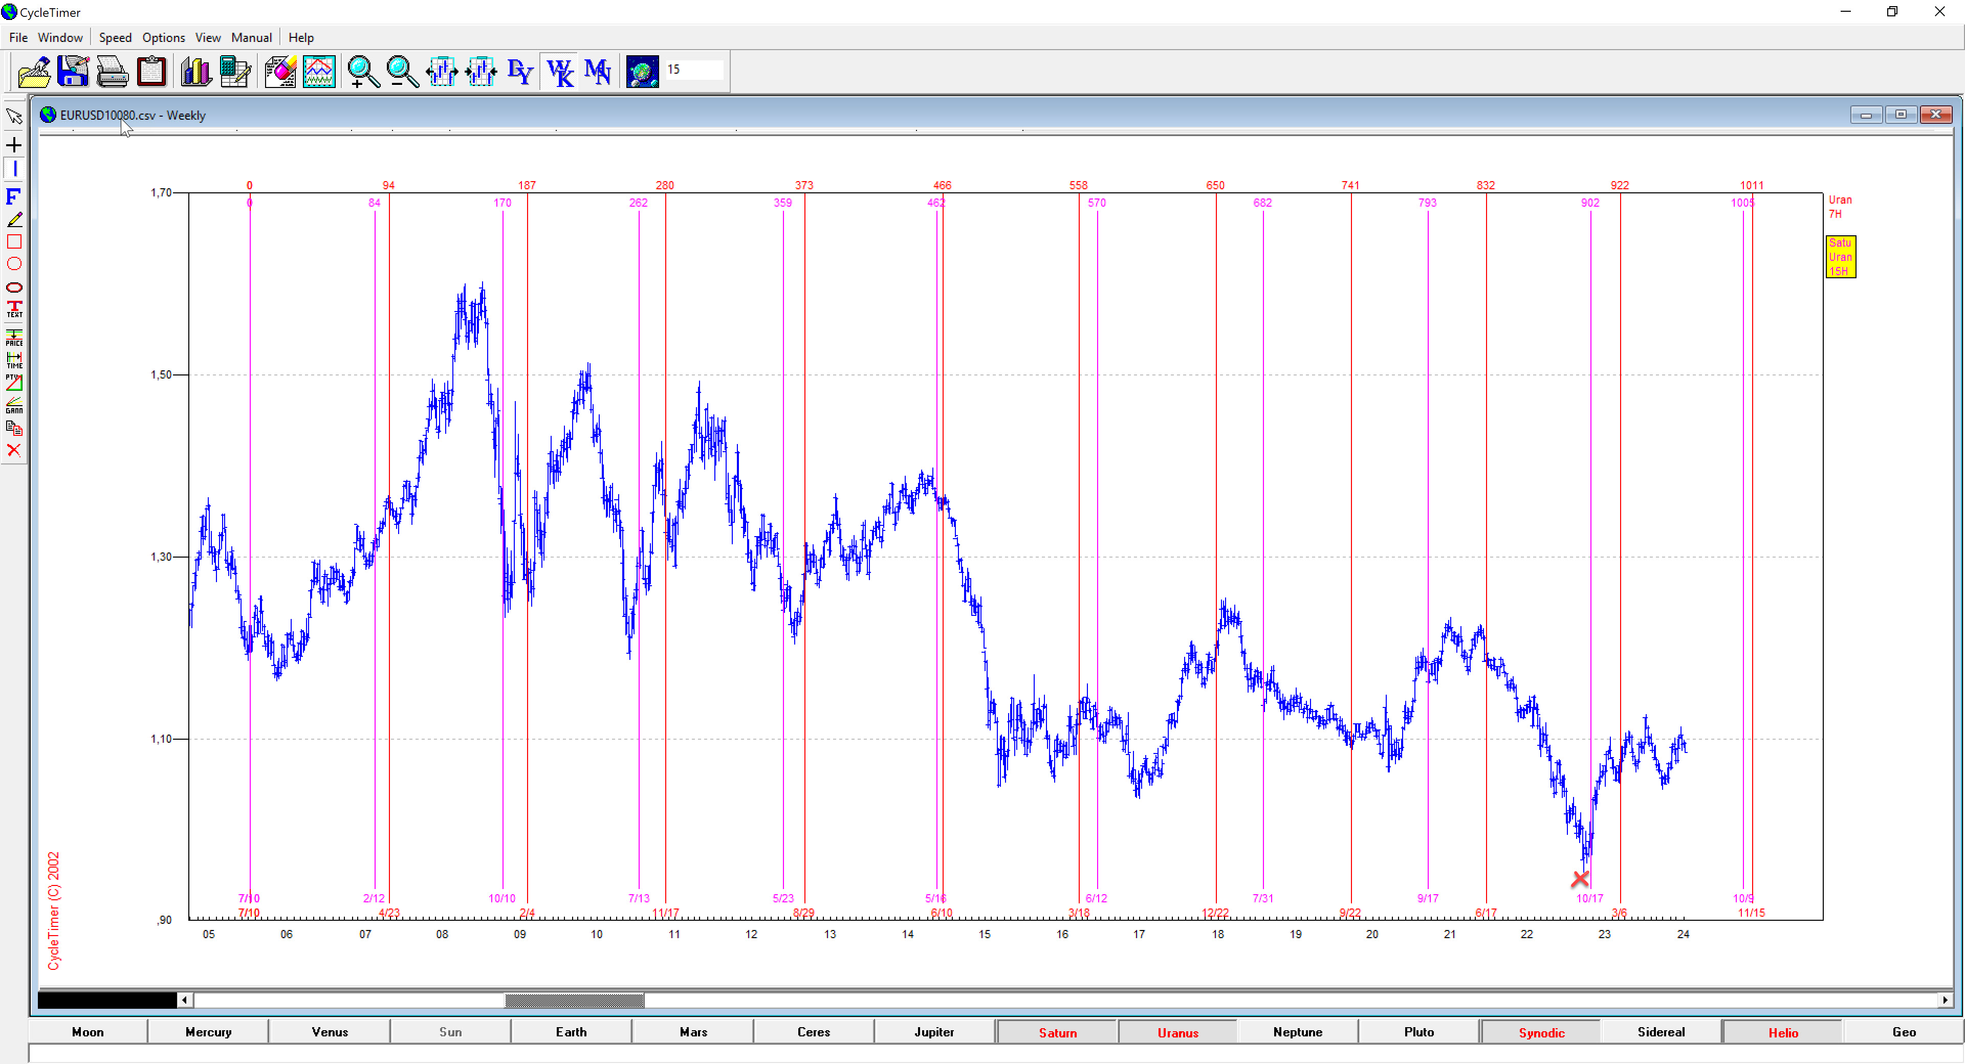Screen dimensions: 1965x1064
Task: Choose the PRICE line tool
Action: tap(14, 337)
